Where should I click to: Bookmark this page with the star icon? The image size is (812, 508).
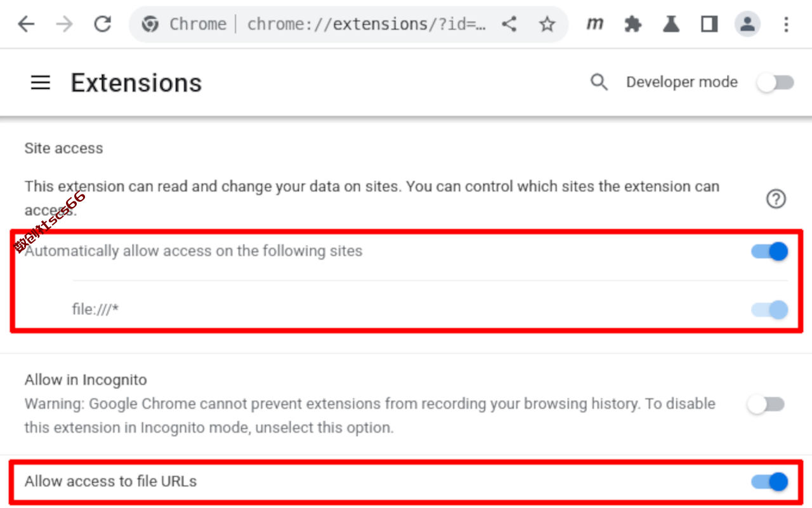(547, 24)
